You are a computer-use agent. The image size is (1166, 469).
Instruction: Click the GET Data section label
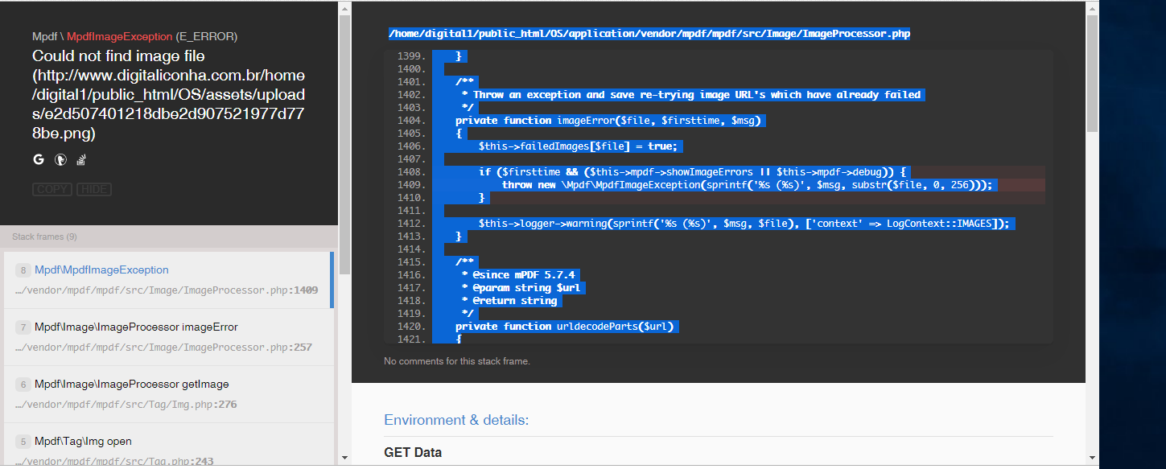[413, 452]
